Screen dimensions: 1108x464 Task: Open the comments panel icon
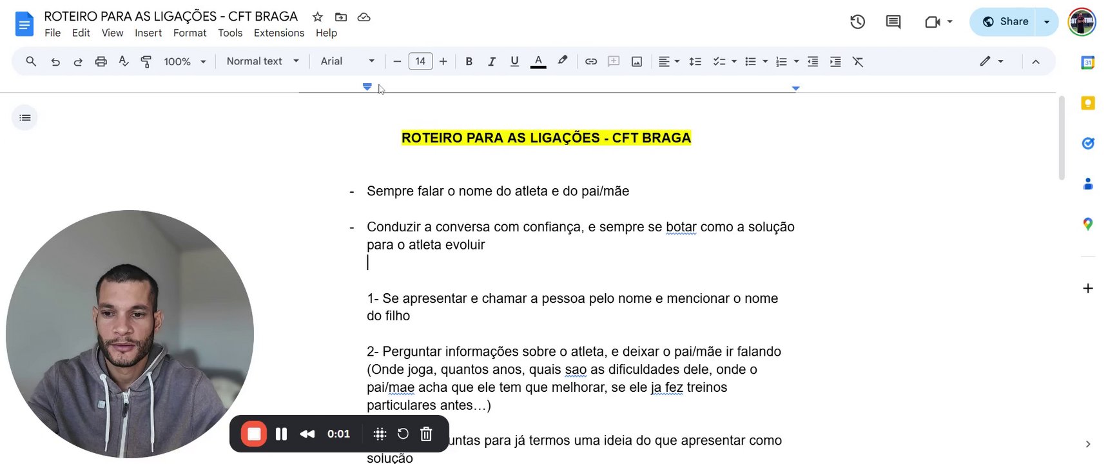pos(893,22)
